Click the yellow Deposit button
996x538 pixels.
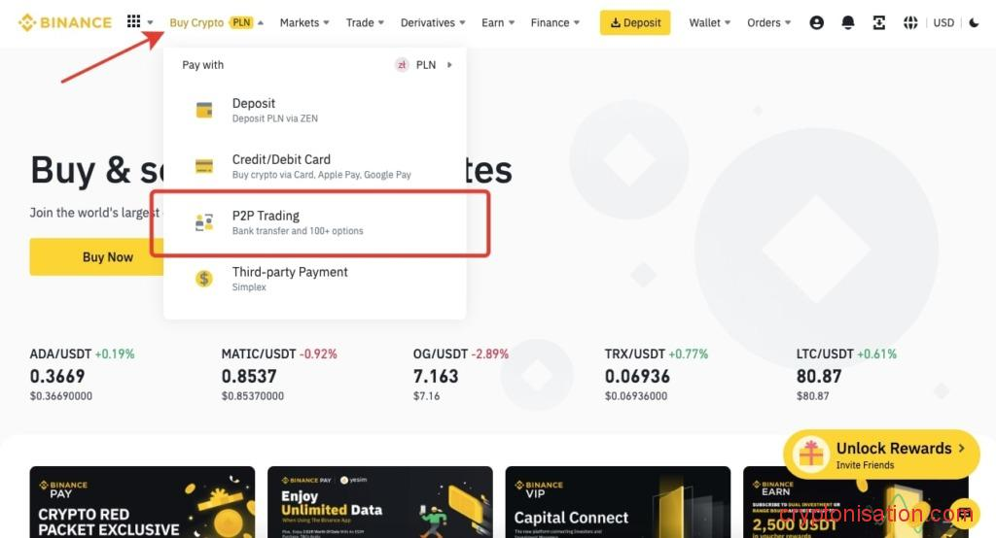click(634, 22)
